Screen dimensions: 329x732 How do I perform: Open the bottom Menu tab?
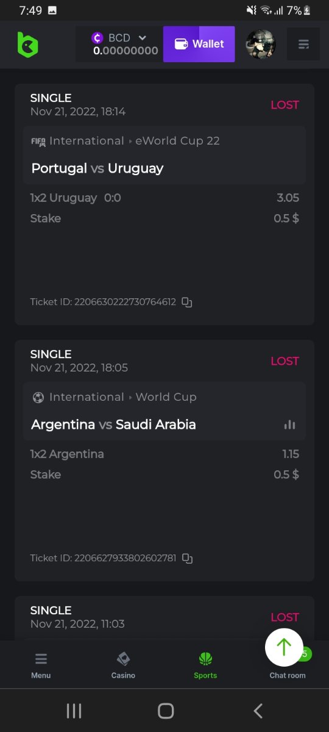[x=41, y=666]
